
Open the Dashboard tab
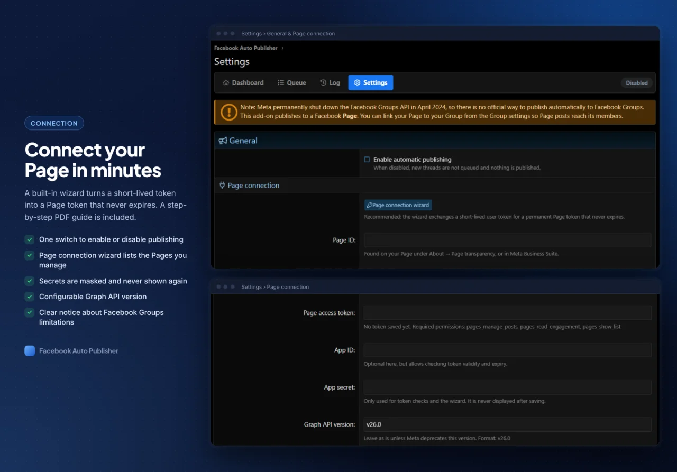tap(243, 82)
